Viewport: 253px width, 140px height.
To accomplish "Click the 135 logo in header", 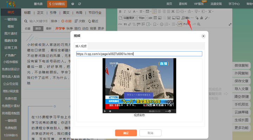I will point(11,4).
